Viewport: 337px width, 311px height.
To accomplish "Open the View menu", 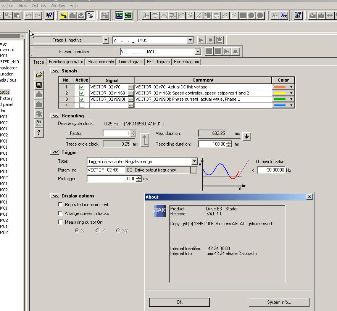I will click(x=23, y=6).
